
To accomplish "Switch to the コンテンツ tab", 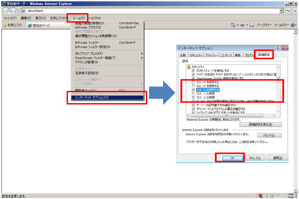I will pos(227,55).
